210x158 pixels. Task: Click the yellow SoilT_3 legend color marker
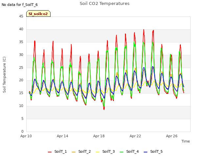[98, 152]
